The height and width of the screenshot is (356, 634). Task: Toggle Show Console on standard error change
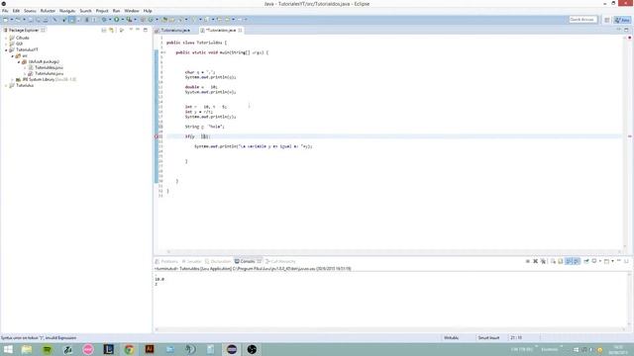tap(576, 261)
